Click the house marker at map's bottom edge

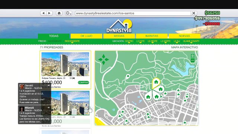click(x=185, y=122)
